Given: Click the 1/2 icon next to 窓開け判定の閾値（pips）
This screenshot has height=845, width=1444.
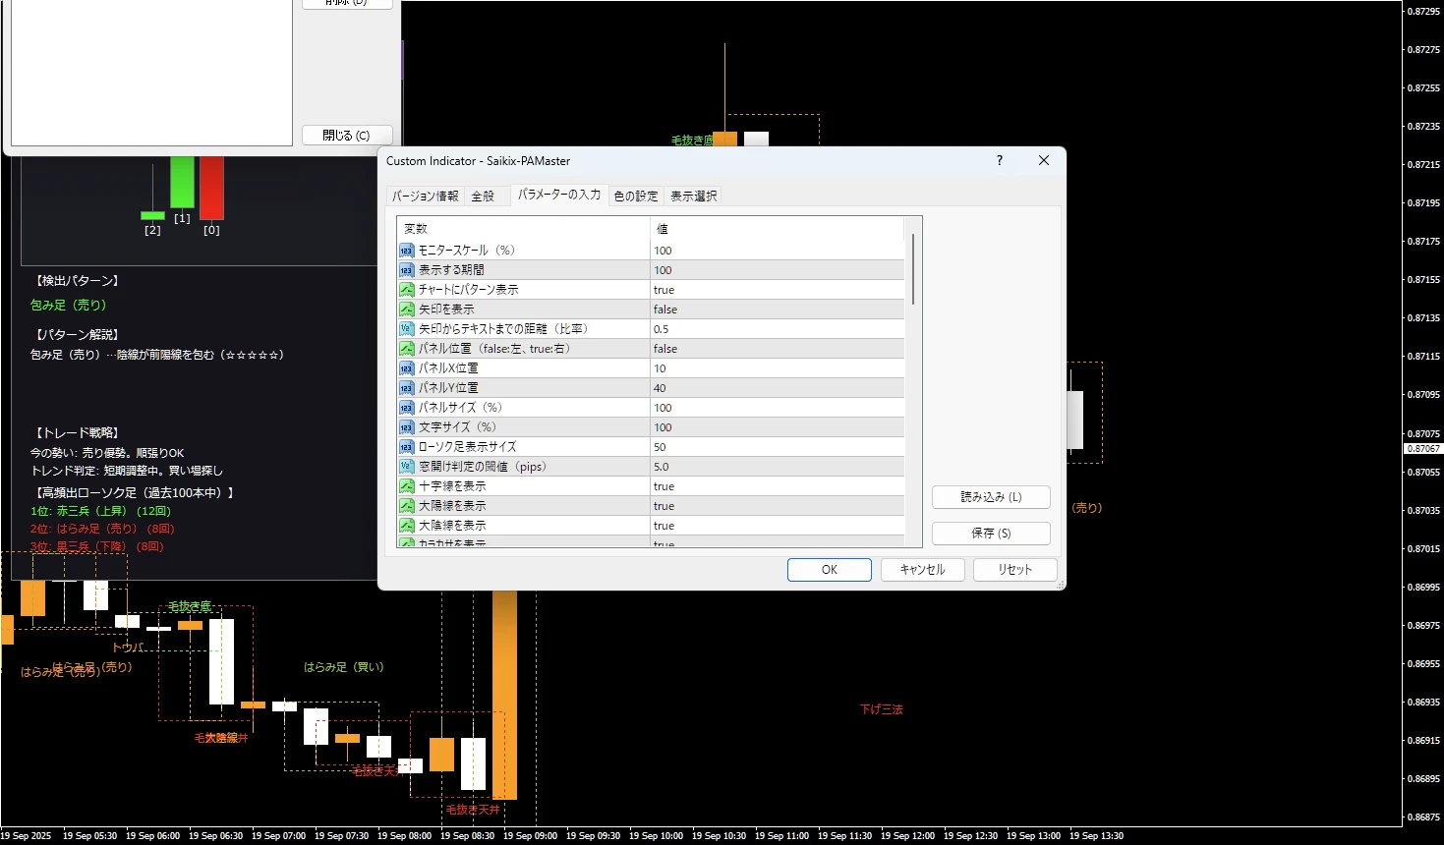Looking at the screenshot, I should [406, 466].
